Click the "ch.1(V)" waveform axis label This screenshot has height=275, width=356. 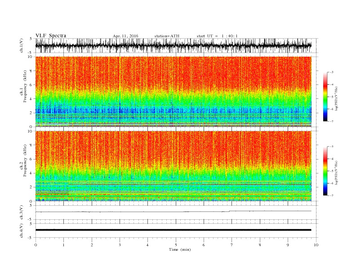tap(22, 45)
